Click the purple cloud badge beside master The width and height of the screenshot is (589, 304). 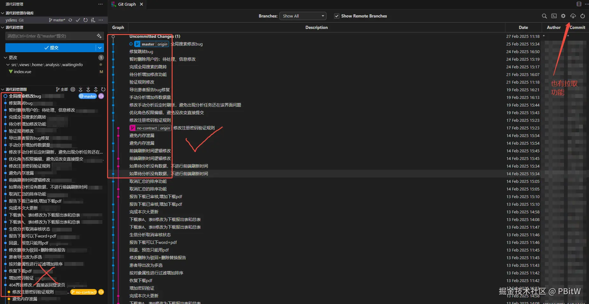click(101, 96)
